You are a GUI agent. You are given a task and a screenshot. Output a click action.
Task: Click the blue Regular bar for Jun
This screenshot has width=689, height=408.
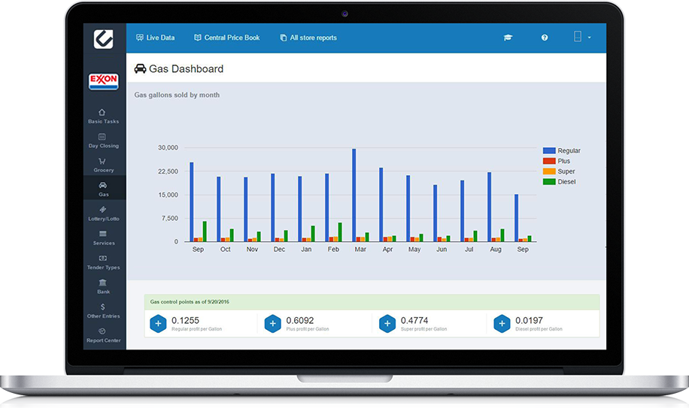[x=435, y=213]
